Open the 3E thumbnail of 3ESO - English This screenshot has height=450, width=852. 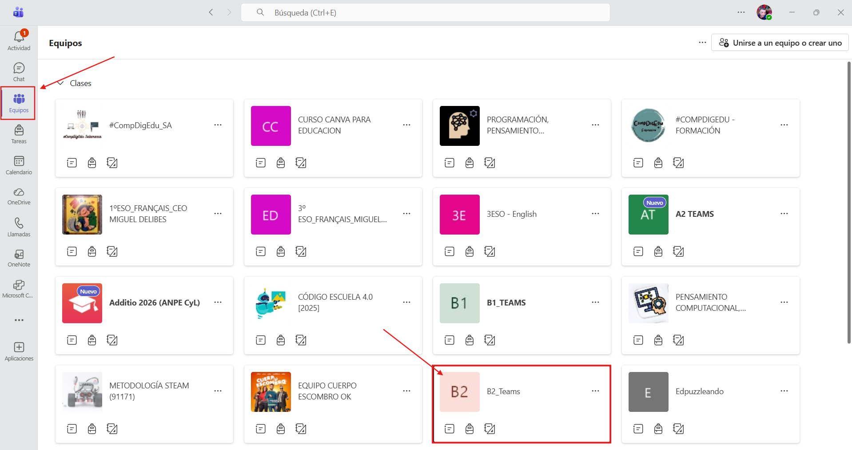tap(460, 215)
